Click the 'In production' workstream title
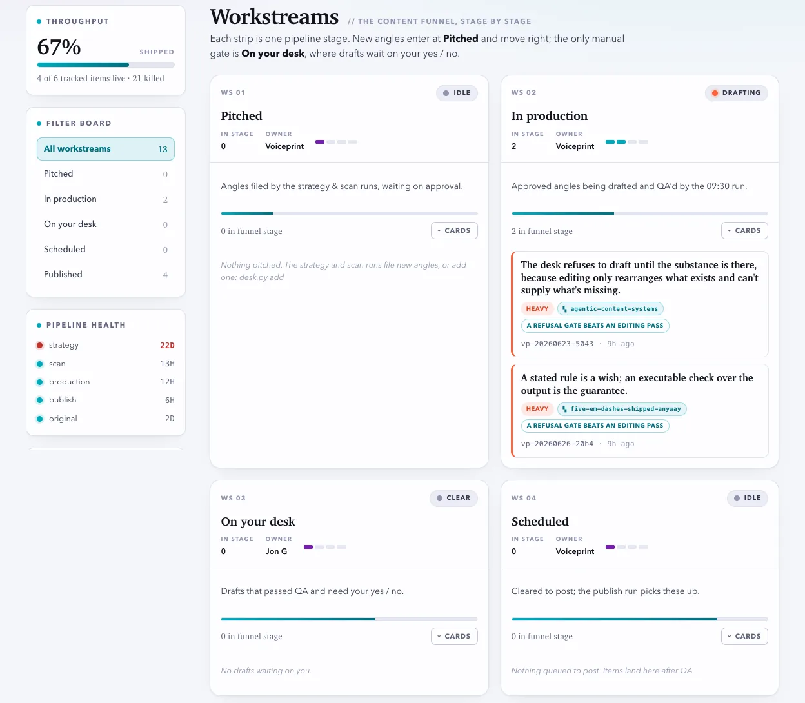This screenshot has height=703, width=805. click(x=550, y=116)
